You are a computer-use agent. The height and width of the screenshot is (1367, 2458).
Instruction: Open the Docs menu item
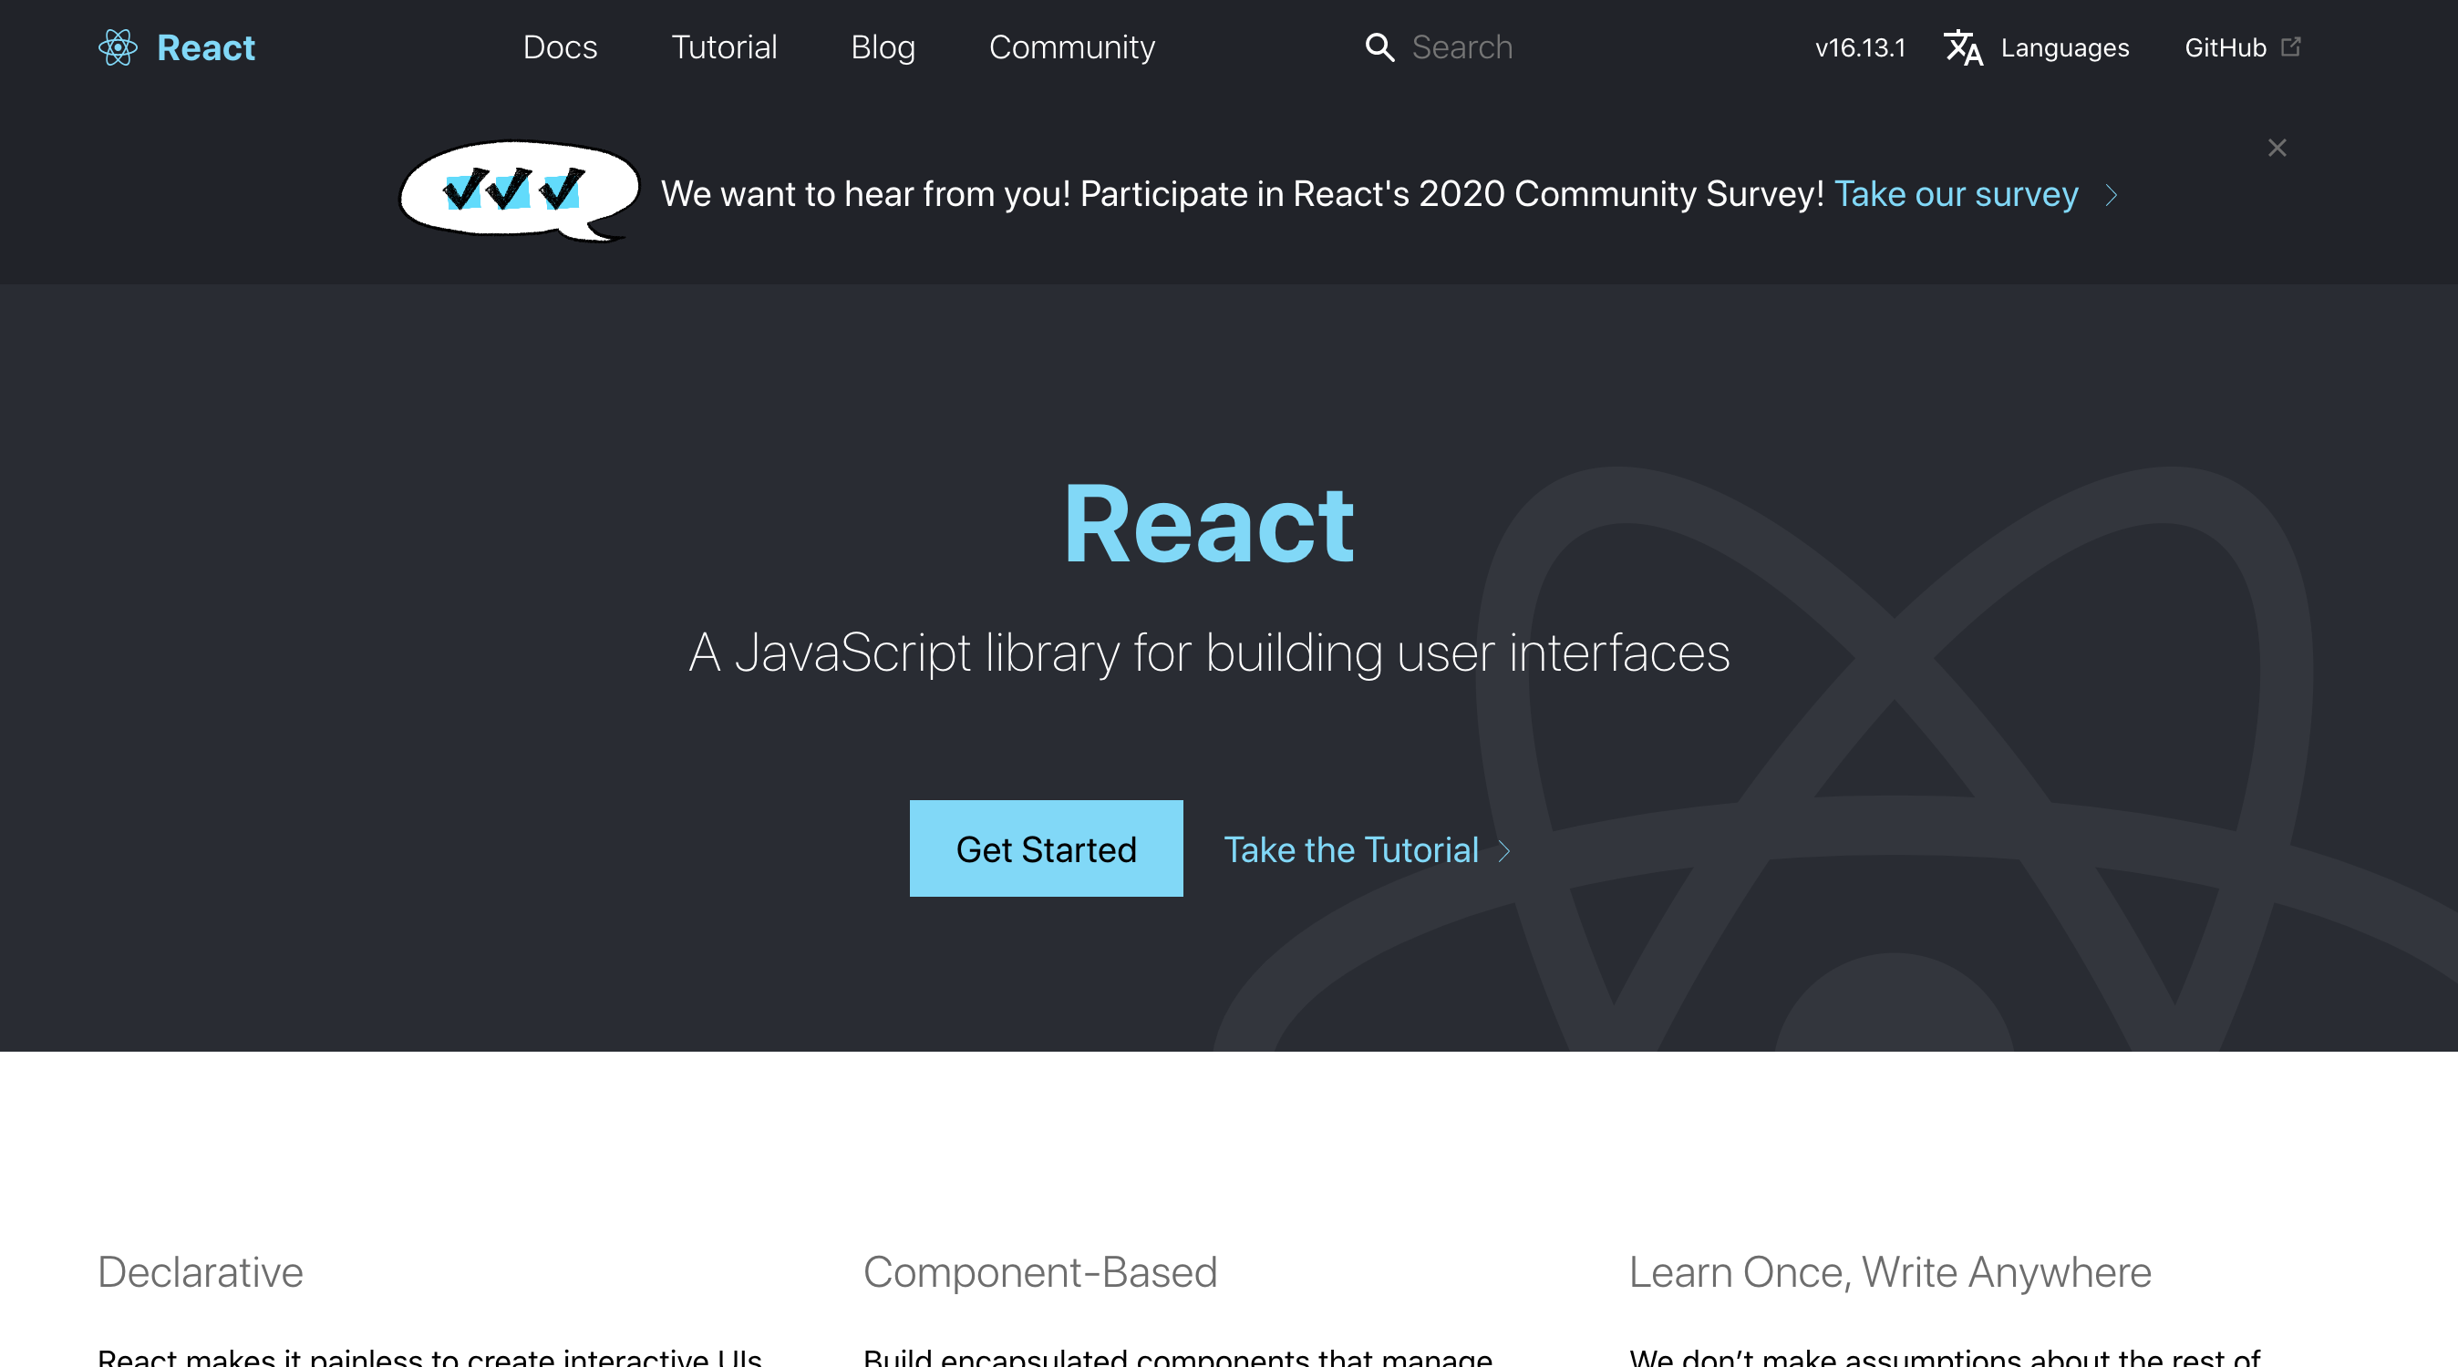(560, 46)
